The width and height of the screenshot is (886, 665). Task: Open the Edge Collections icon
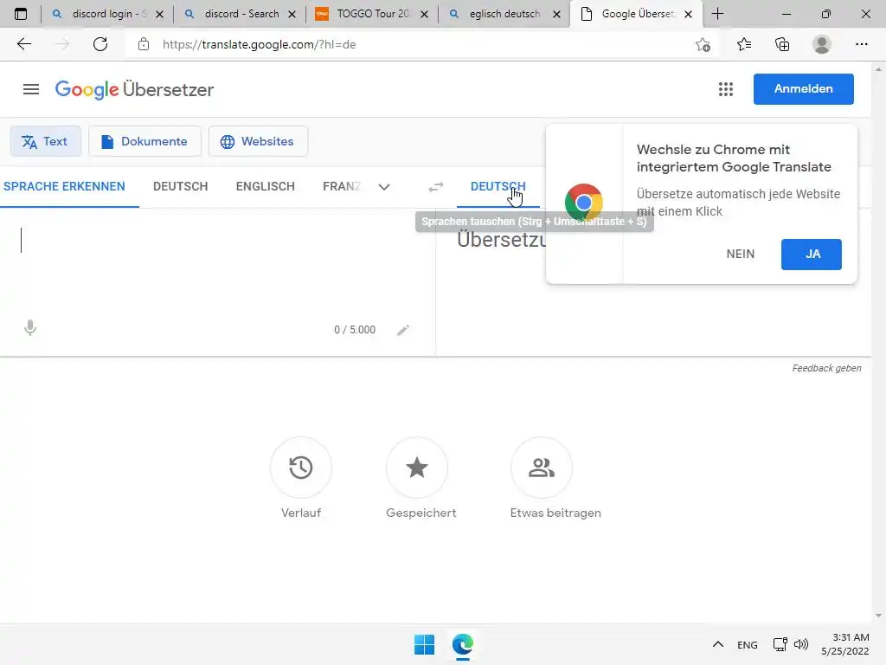(782, 44)
